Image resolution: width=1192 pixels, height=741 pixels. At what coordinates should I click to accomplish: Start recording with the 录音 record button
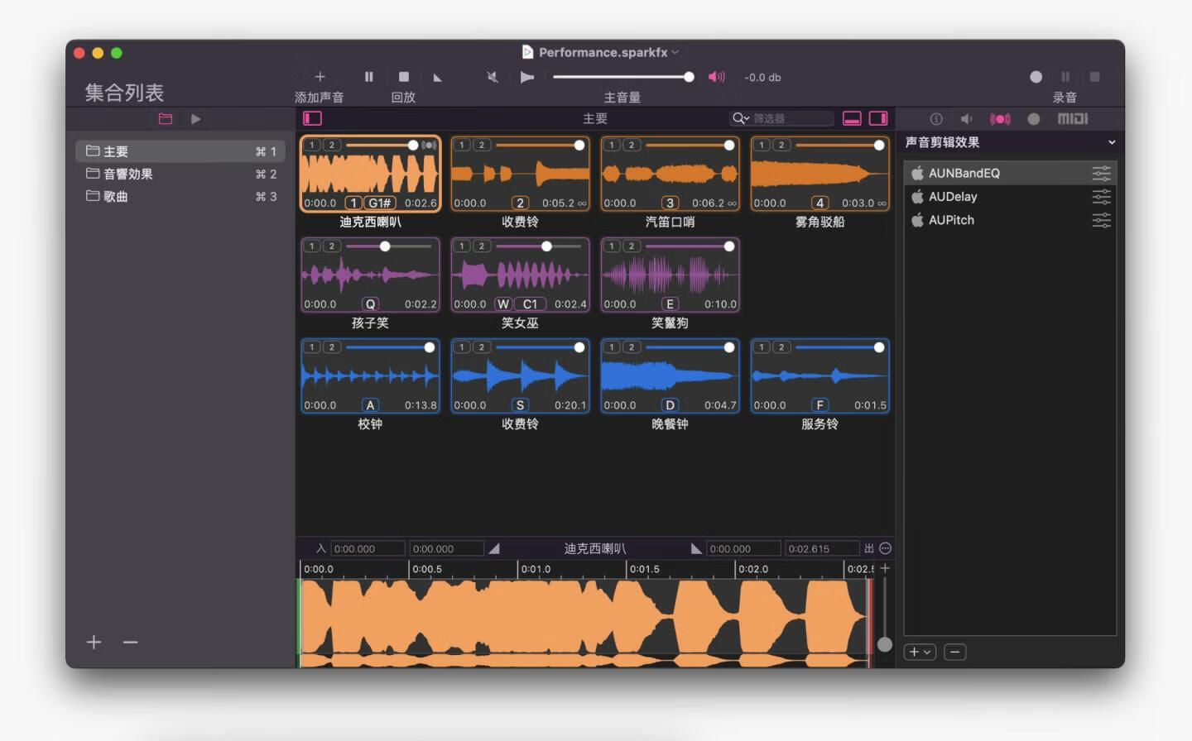1036,77
